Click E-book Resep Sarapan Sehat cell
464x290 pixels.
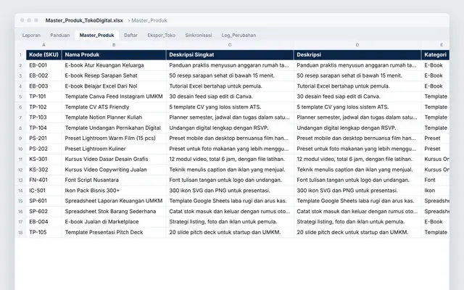coord(114,75)
